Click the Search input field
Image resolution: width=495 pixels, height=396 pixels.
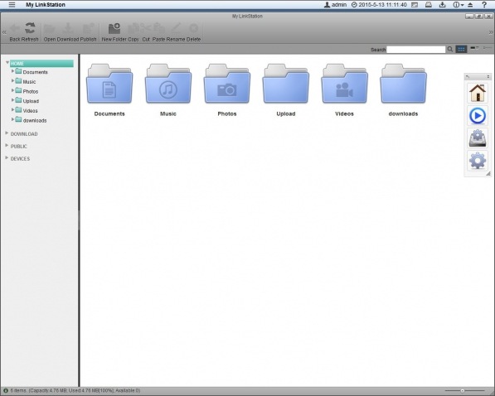(x=415, y=50)
